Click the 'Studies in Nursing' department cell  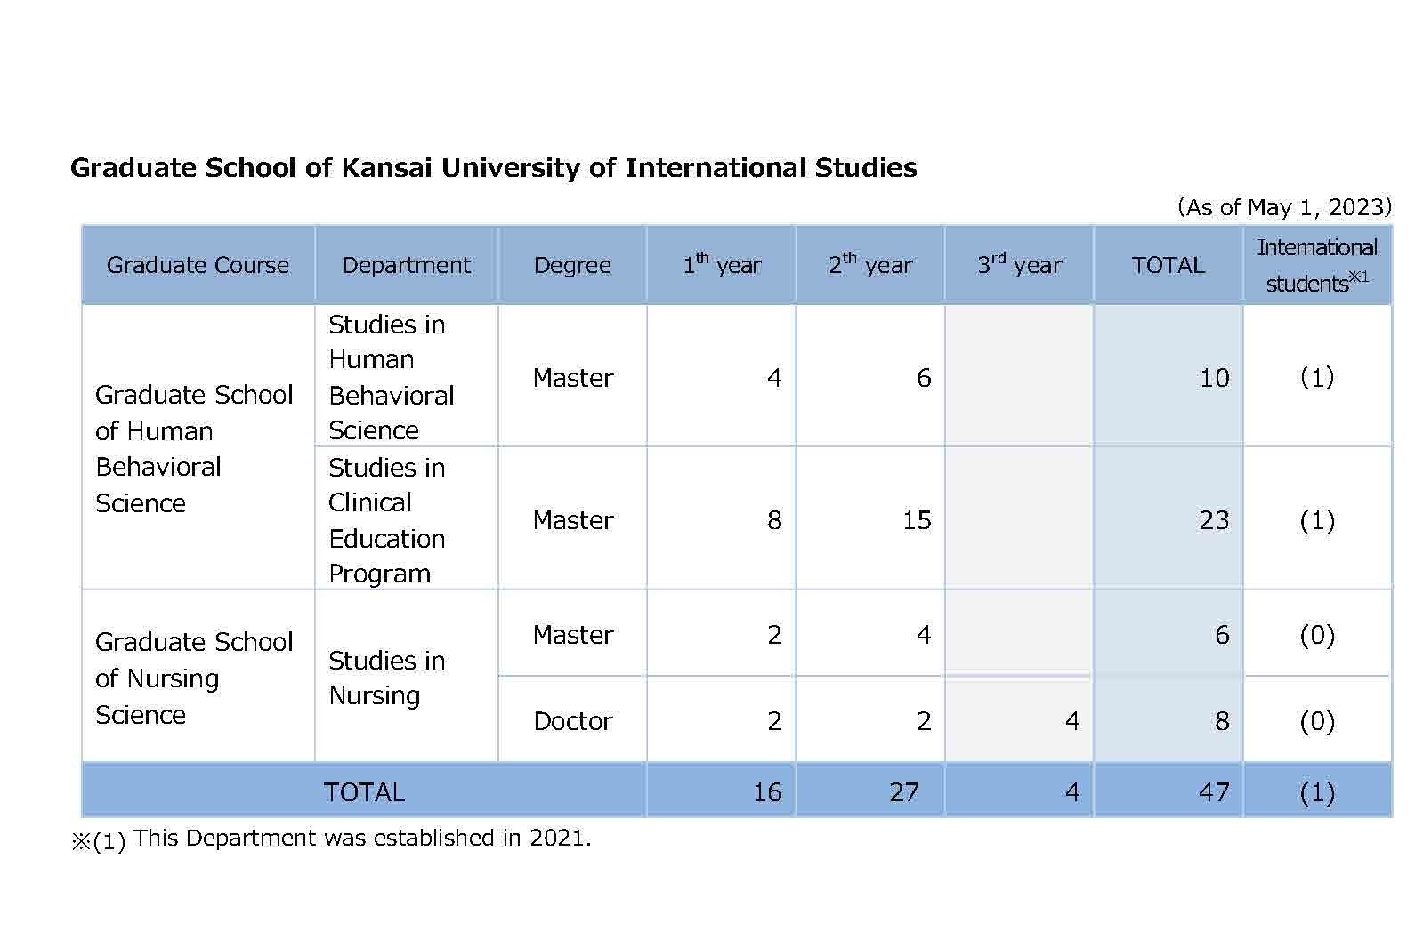coord(406,676)
